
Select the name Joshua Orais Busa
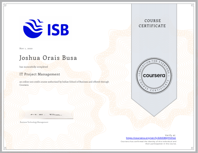pos(48,58)
